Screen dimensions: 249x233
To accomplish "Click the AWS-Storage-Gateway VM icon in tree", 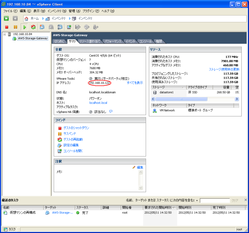I will [x=14, y=38].
